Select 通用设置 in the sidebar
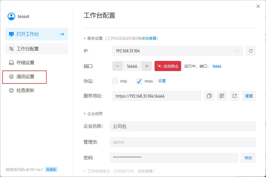 [x=25, y=77]
